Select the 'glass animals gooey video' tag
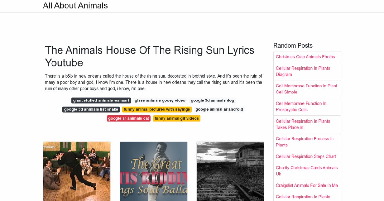This screenshot has width=384, height=201. click(160, 100)
